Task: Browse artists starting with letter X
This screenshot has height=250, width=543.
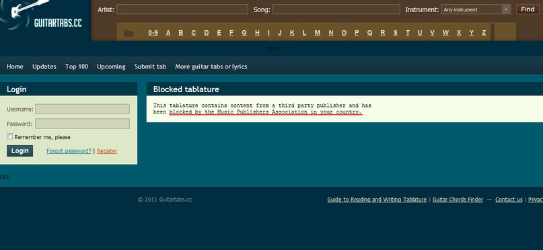Action: tap(459, 33)
